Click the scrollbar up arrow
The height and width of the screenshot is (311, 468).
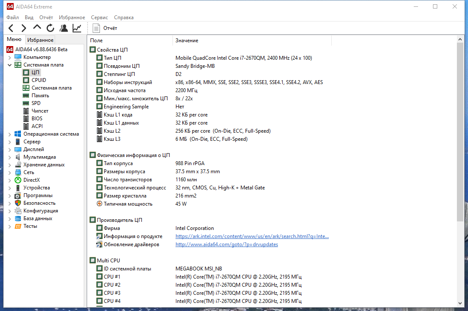pos(460,39)
